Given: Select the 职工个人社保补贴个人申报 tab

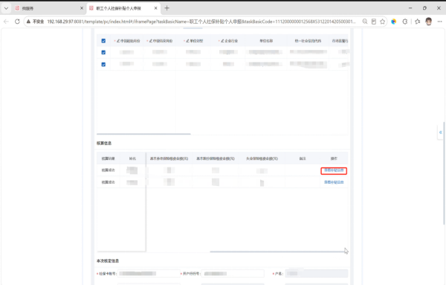Looking at the screenshot, I should [123, 8].
